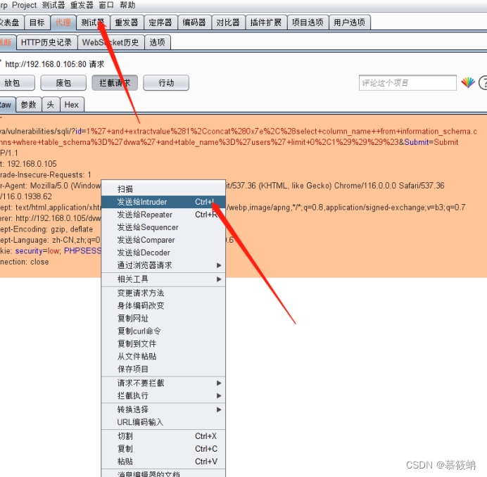487x477 pixels.
Task: Switch to the Raw view tab
Action: click(x=6, y=105)
